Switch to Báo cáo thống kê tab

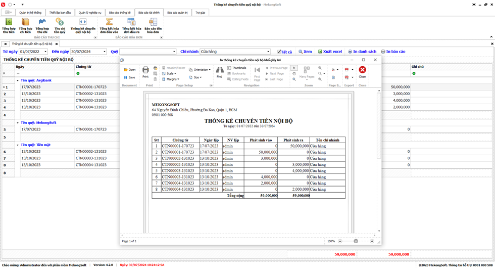tap(120, 12)
